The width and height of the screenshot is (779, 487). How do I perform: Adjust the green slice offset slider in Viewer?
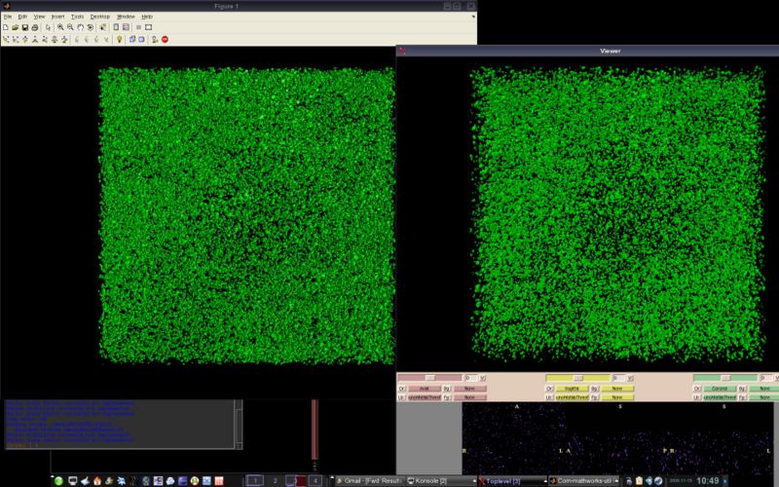725,378
